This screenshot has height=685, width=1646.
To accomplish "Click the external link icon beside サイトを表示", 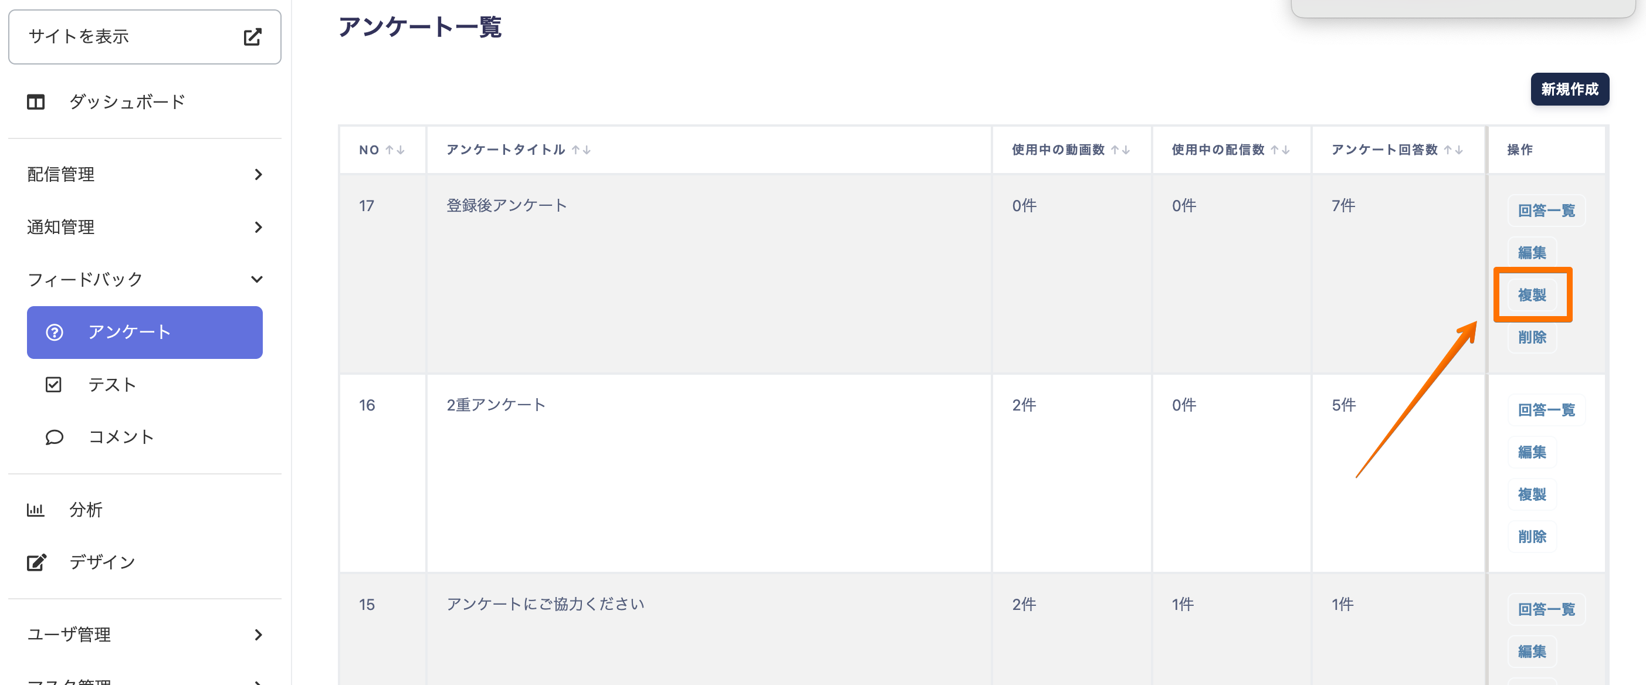I will pos(252,37).
